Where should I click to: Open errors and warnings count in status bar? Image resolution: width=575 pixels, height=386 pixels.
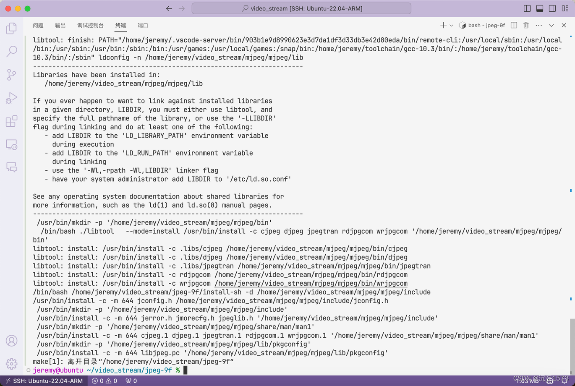(105, 381)
